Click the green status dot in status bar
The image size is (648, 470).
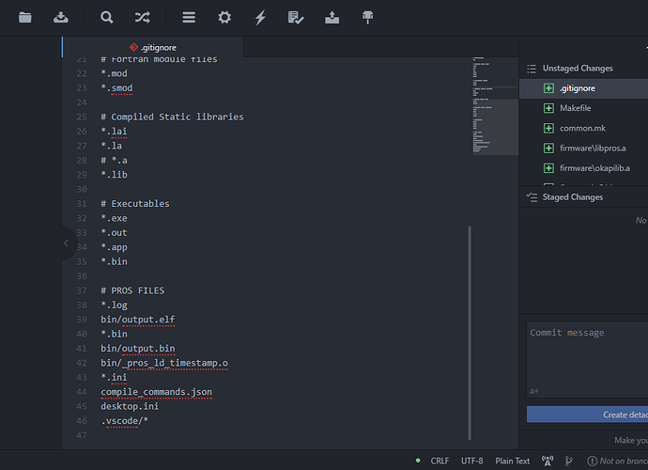[418, 461]
